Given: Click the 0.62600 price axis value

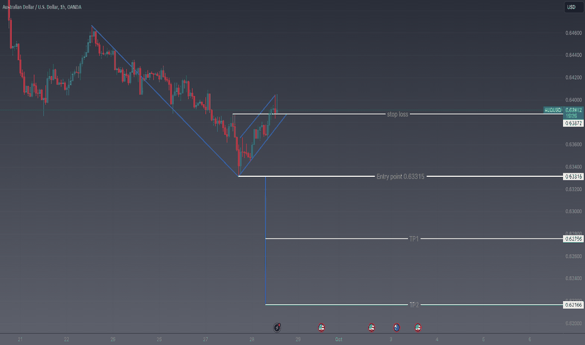Looking at the screenshot, I should 574,256.
